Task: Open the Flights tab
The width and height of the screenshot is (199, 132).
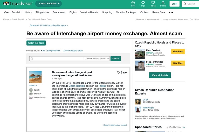Action: click(x=73, y=12)
